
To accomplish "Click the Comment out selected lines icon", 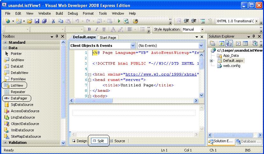I will [203, 21].
